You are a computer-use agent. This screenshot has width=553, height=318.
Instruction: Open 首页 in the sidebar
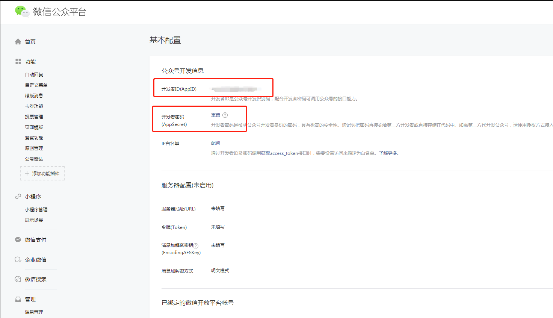point(30,42)
